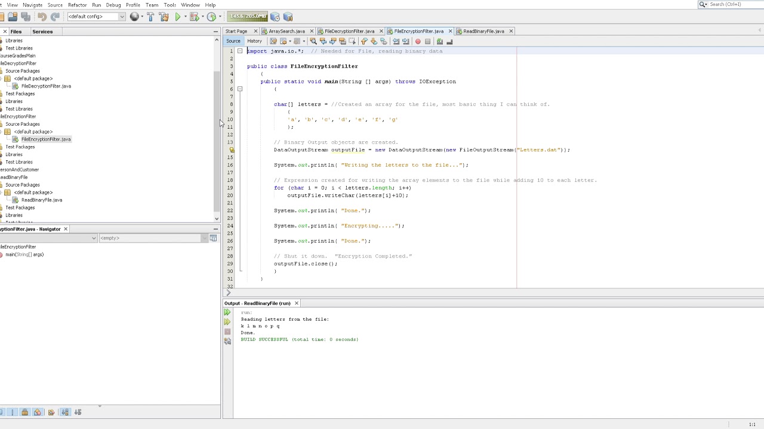Stop the running process in Output panel
Image resolution: width=764 pixels, height=429 pixels.
(227, 331)
